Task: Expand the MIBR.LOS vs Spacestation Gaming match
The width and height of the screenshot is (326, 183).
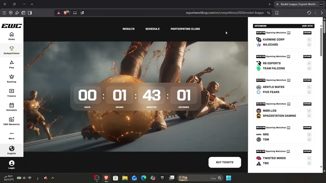Action: tap(307, 104)
